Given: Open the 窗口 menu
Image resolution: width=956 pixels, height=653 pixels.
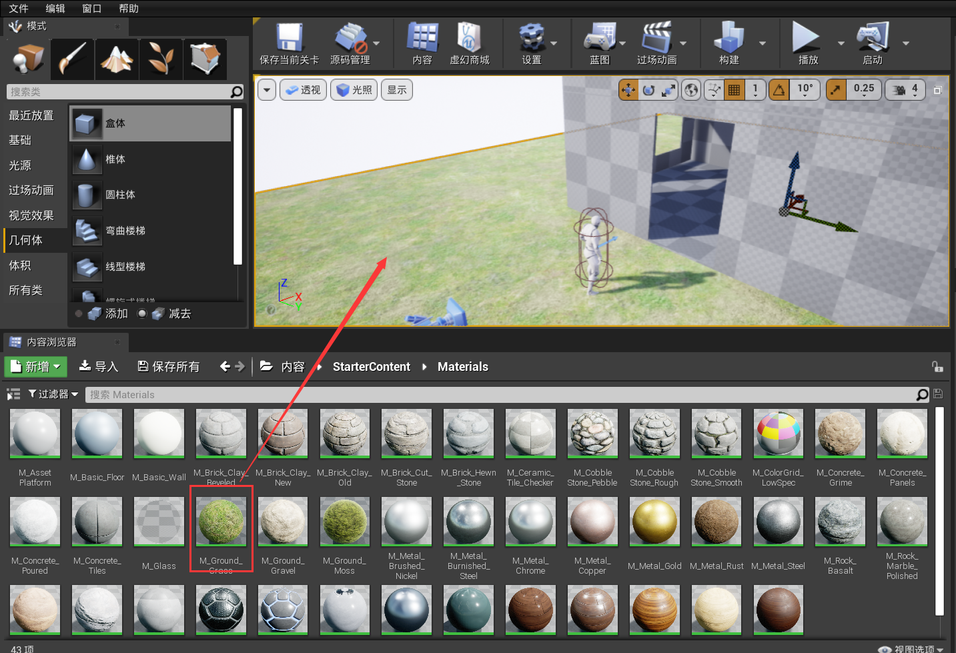Looking at the screenshot, I should (x=92, y=8).
